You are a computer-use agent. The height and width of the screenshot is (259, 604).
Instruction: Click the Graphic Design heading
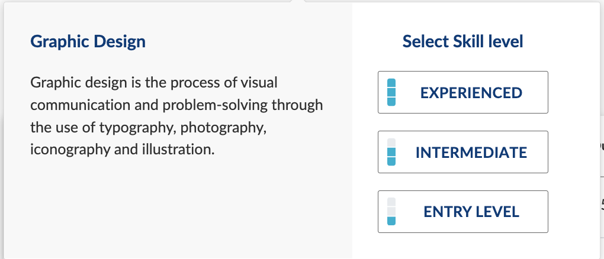coord(88,41)
